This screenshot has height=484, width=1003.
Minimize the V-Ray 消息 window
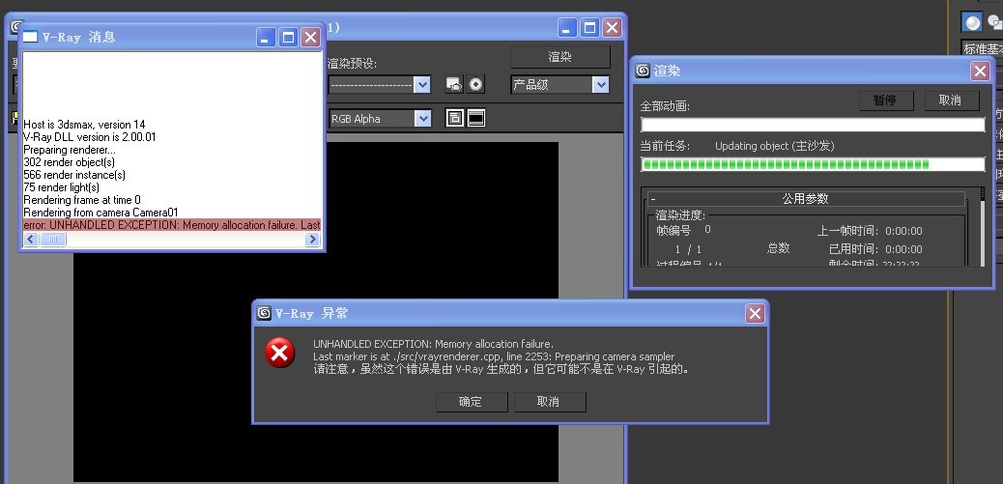point(266,37)
